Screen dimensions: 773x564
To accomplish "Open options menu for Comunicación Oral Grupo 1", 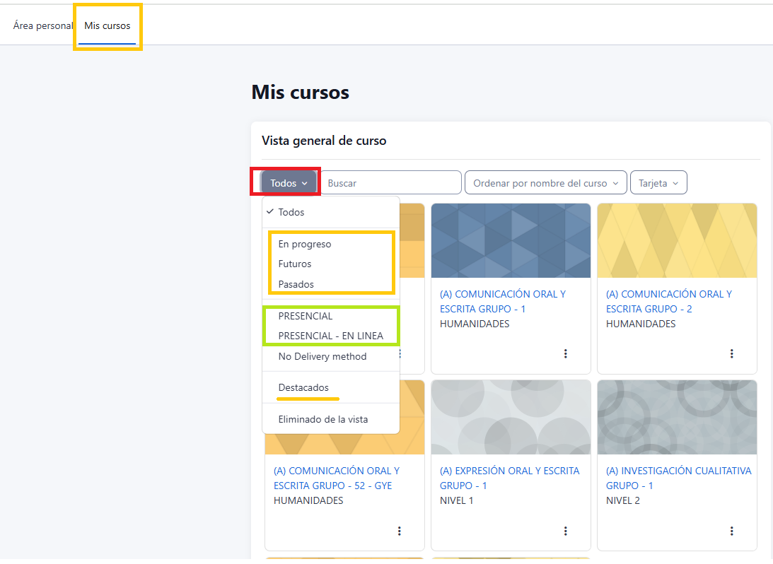I will pos(565,353).
